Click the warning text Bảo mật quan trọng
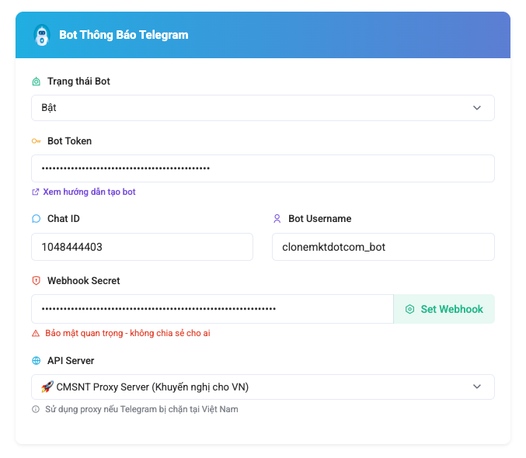The height and width of the screenshot is (458, 526). click(127, 333)
